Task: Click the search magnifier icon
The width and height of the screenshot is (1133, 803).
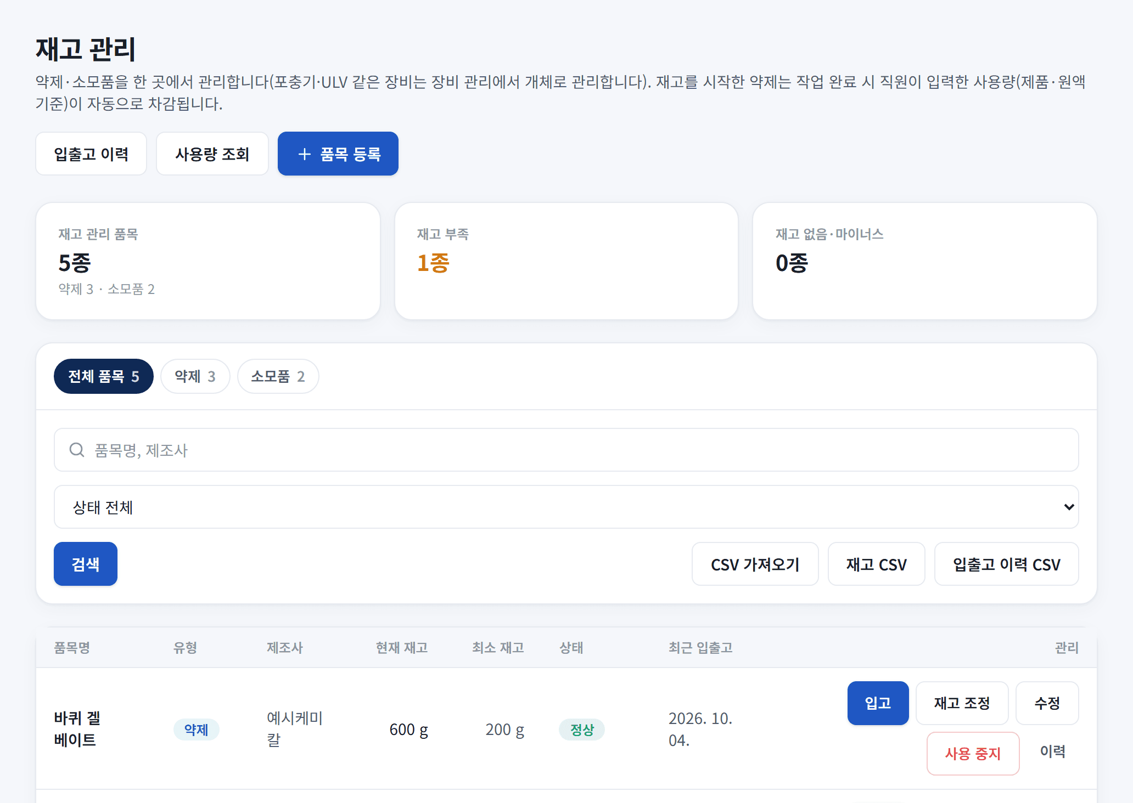Action: click(77, 450)
